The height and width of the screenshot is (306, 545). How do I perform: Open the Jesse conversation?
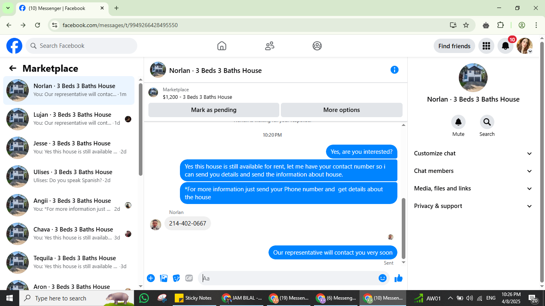pyautogui.click(x=69, y=148)
